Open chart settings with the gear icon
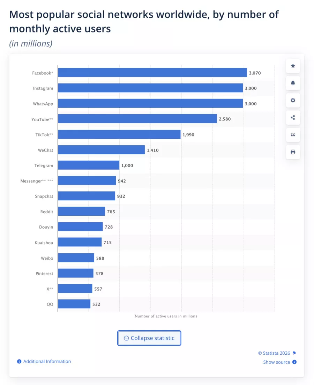 tap(293, 100)
